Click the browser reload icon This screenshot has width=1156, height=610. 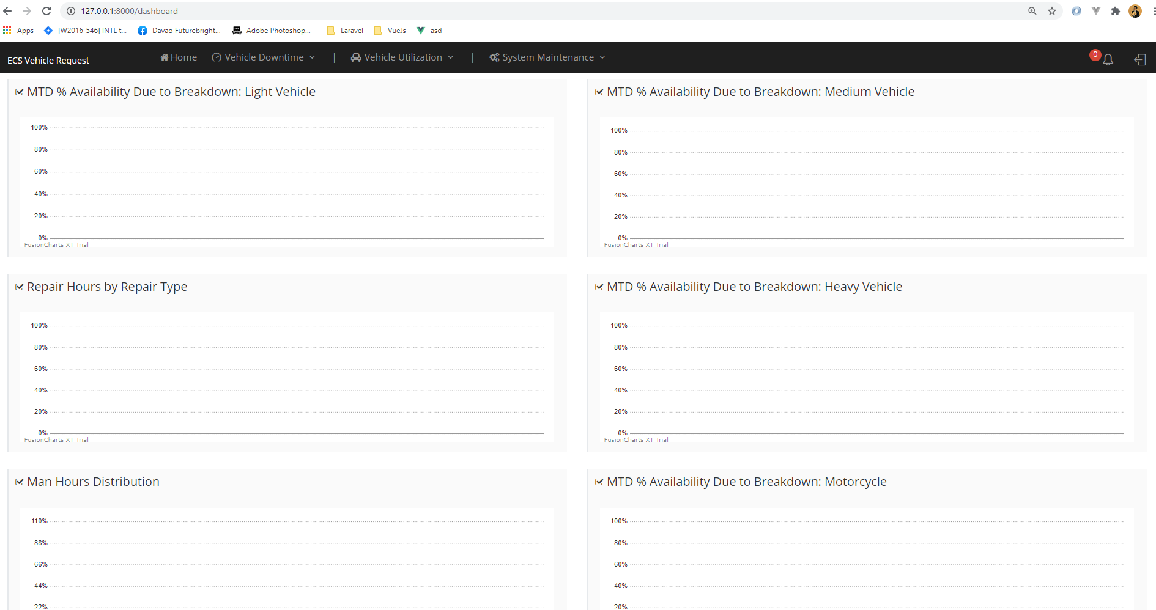coord(46,11)
